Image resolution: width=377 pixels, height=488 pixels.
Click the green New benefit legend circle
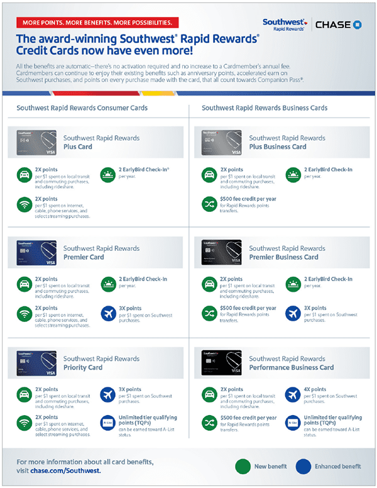(x=243, y=466)
